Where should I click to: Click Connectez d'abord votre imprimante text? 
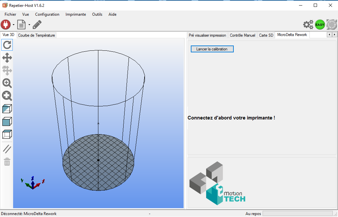click(231, 118)
